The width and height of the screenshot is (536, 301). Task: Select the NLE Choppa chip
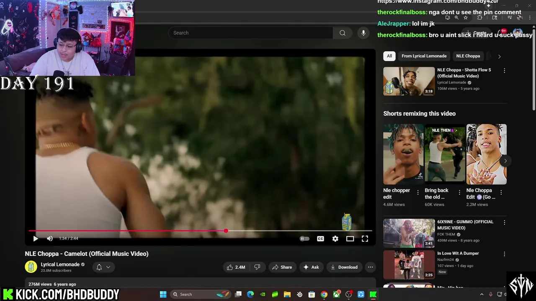coord(468,56)
